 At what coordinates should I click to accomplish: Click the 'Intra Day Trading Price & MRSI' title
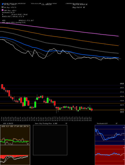51,123
